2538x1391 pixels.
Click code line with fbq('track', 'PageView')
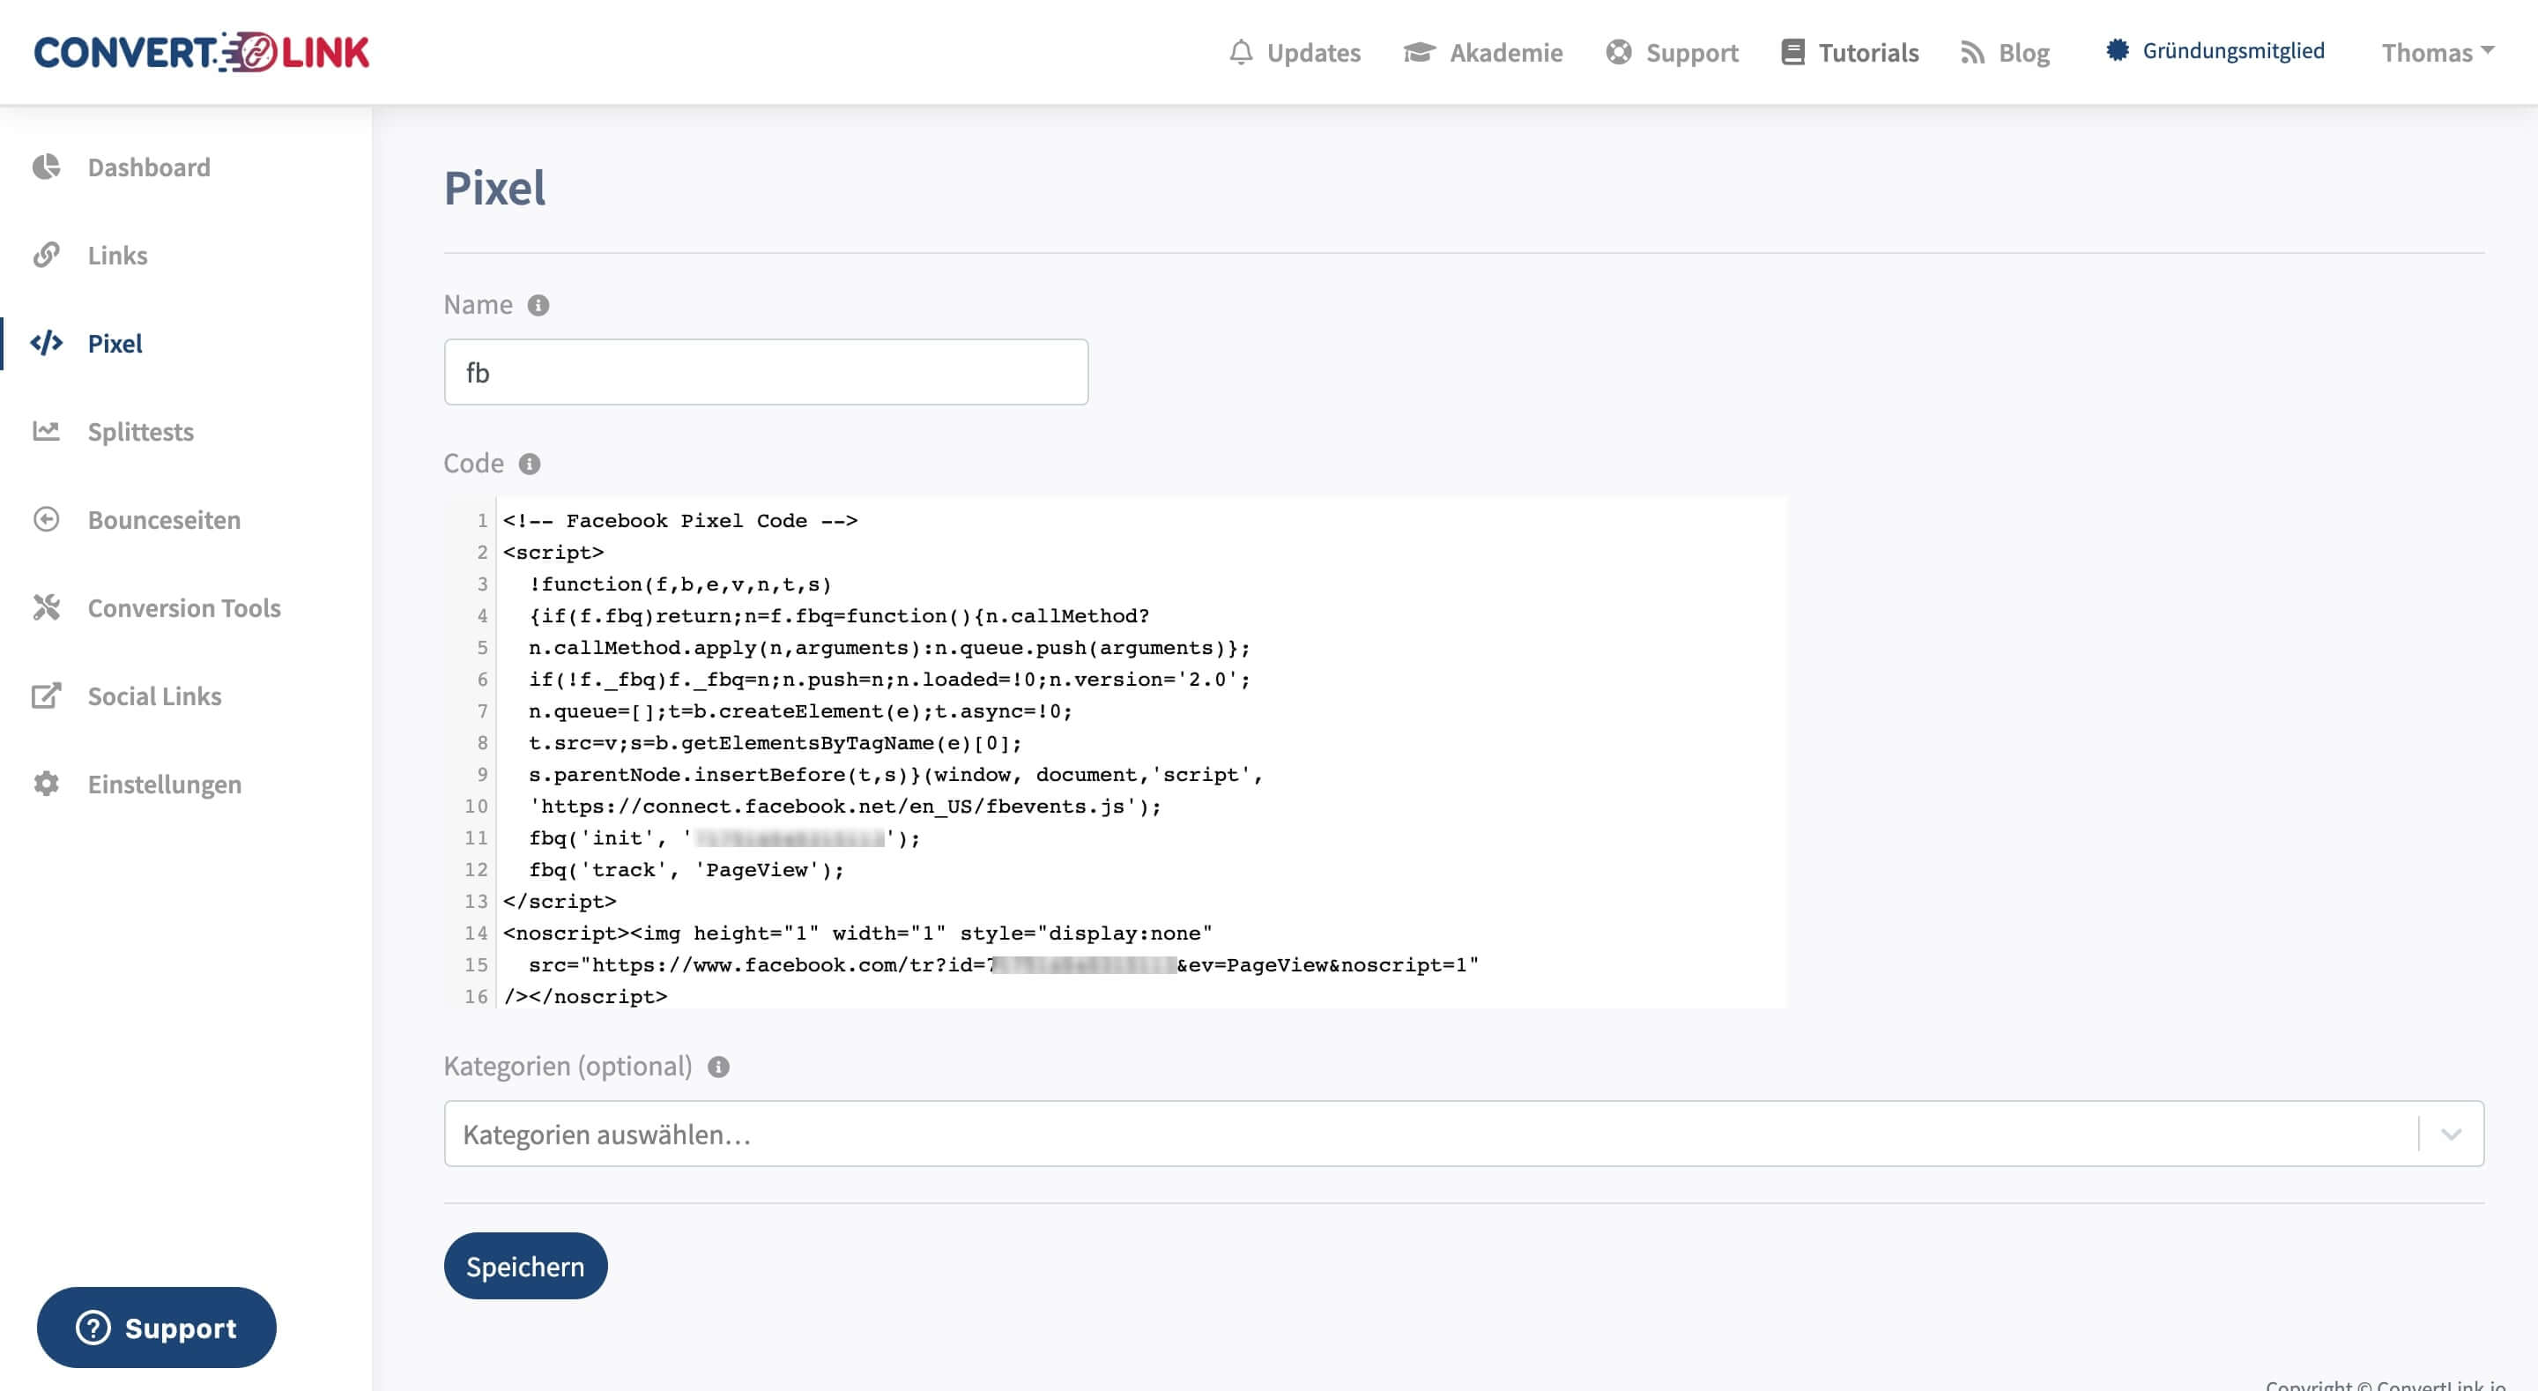click(686, 869)
